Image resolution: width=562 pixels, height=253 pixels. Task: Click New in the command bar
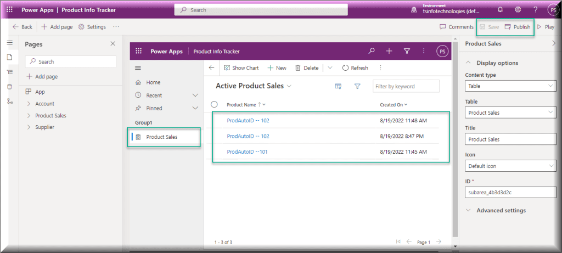click(277, 68)
